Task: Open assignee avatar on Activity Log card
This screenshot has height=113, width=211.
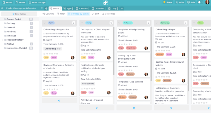Action: click(x=146, y=74)
